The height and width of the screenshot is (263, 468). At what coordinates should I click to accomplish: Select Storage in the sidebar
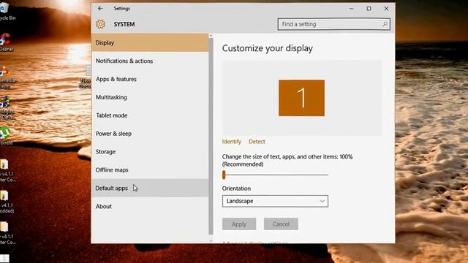[150, 152]
